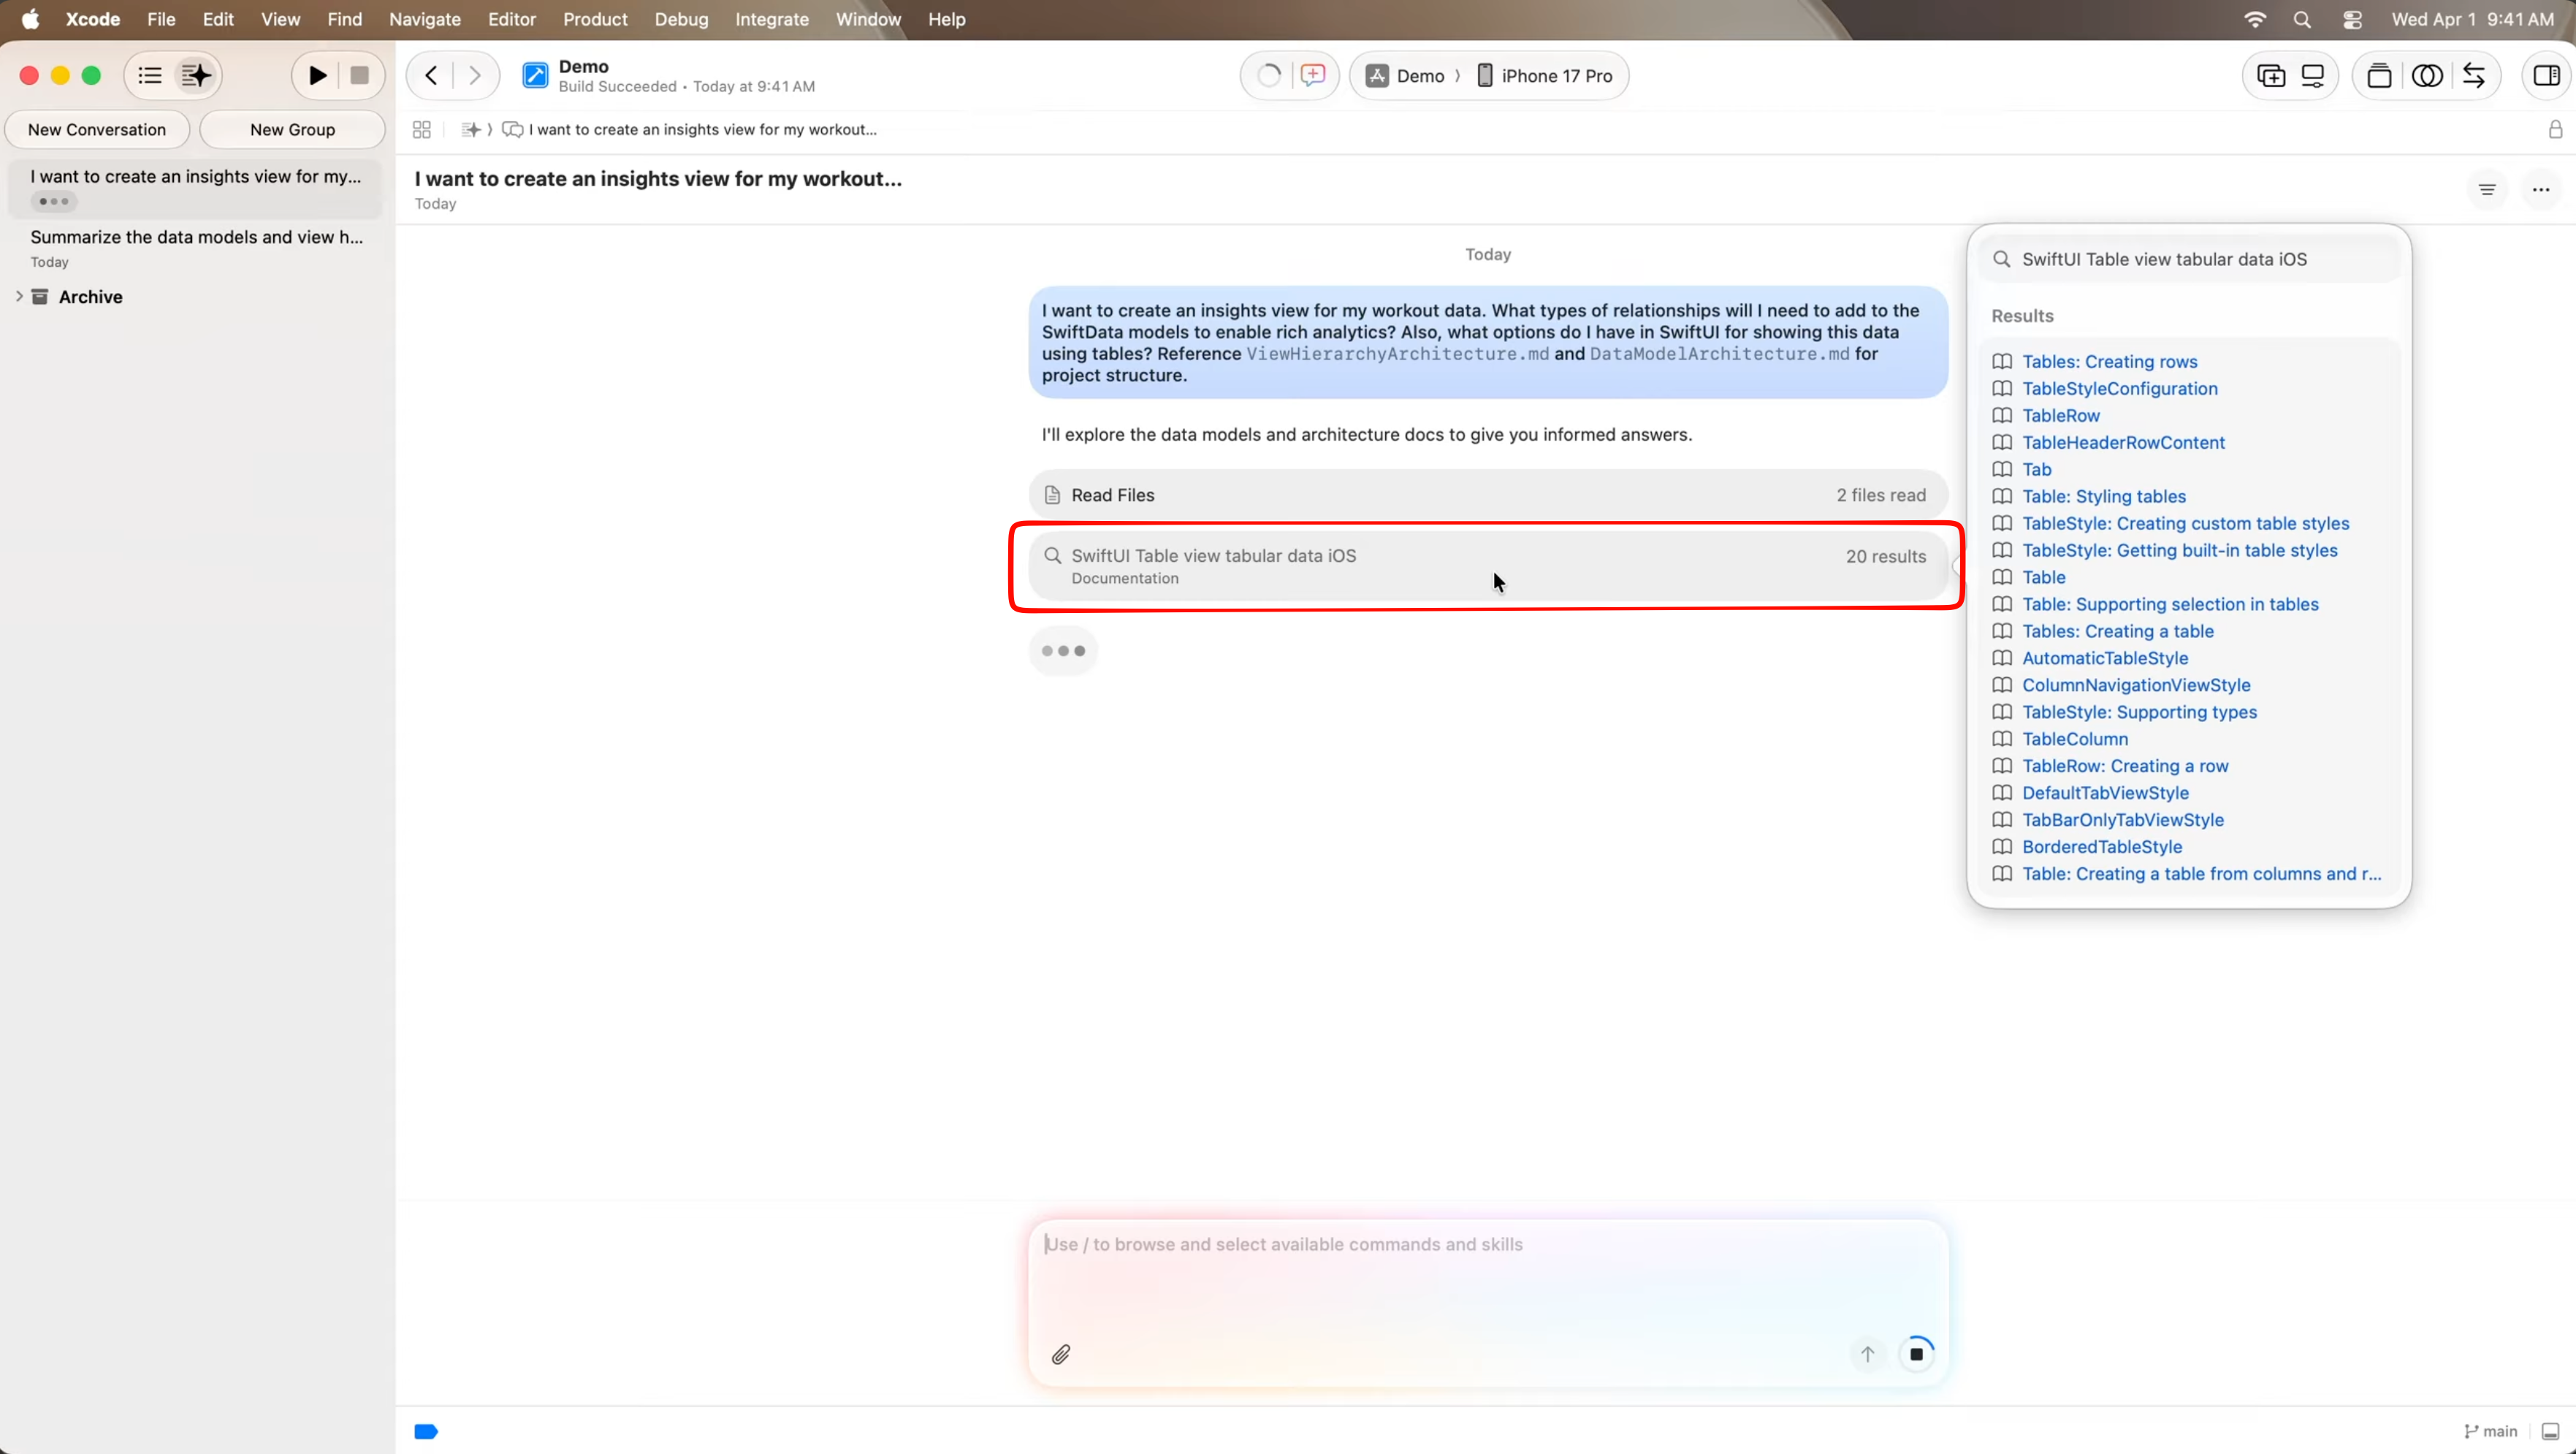This screenshot has height=1454, width=2576.
Task: Open BorderedTableStyle documentation
Action: coord(2102,847)
